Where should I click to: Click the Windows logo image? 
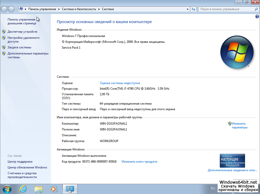237,52
